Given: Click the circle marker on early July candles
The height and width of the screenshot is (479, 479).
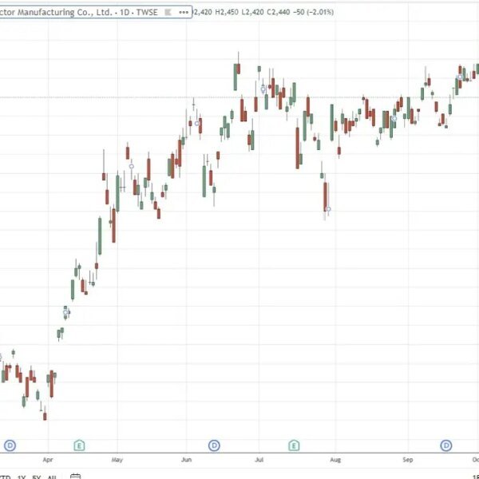Looking at the screenshot, I should click(263, 89).
